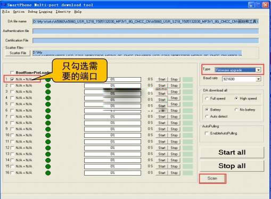Click the green status indicator for port 3

[x=48, y=92]
